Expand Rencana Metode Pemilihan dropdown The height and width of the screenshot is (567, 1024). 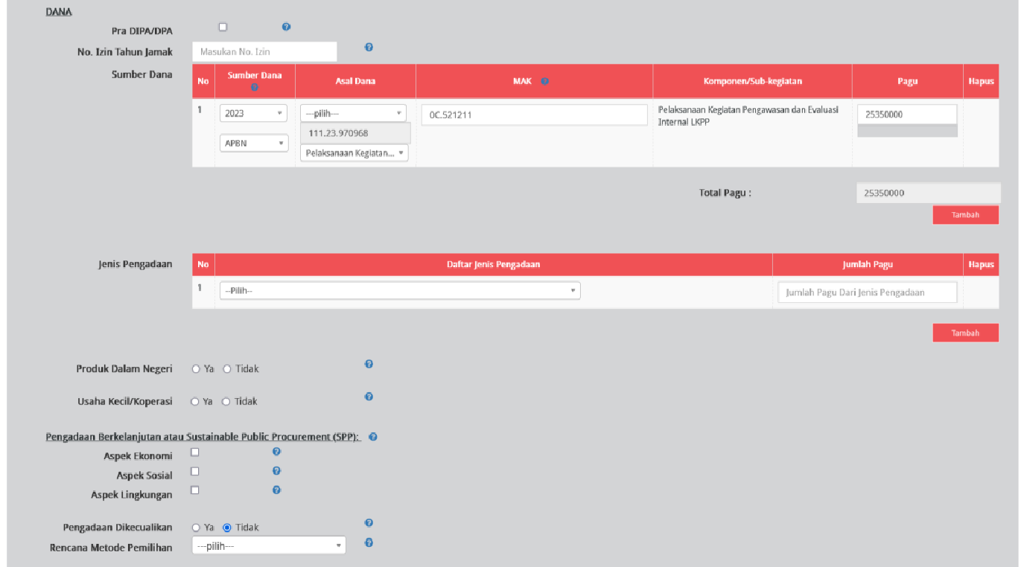(x=268, y=545)
